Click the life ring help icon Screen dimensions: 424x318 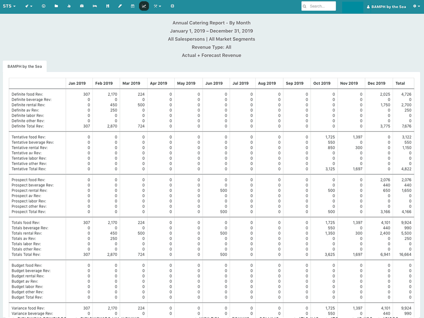pos(172,6)
